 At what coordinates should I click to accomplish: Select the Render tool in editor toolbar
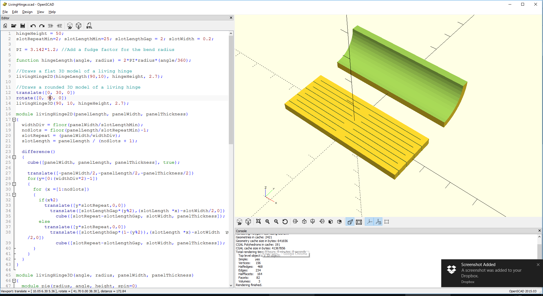point(79,26)
